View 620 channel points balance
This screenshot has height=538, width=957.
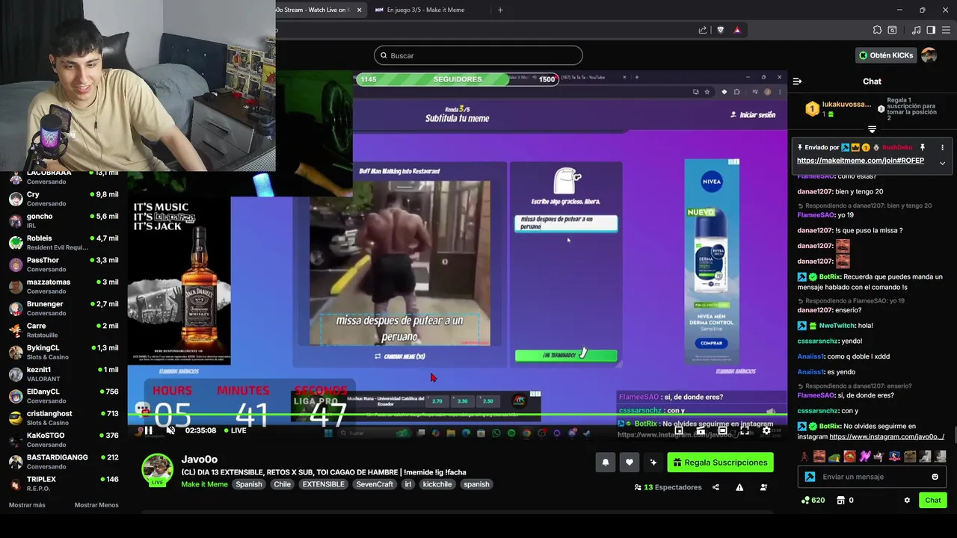(813, 500)
